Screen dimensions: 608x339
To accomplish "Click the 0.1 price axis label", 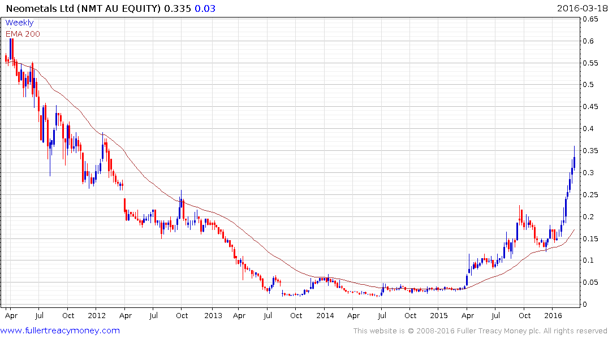I will click(x=588, y=260).
